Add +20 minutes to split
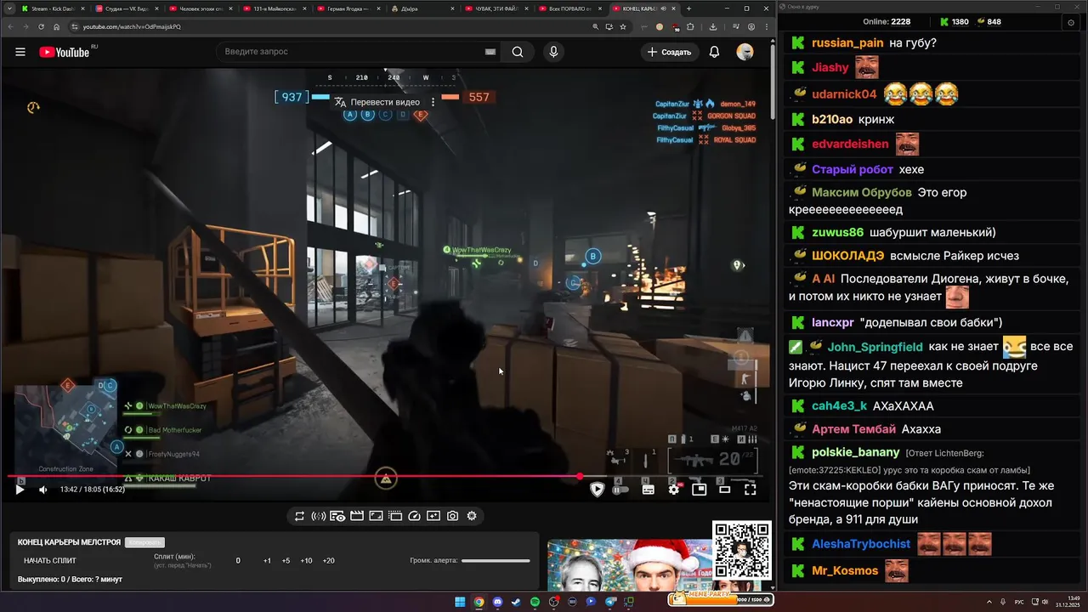This screenshot has width=1088, height=612. pyautogui.click(x=329, y=561)
